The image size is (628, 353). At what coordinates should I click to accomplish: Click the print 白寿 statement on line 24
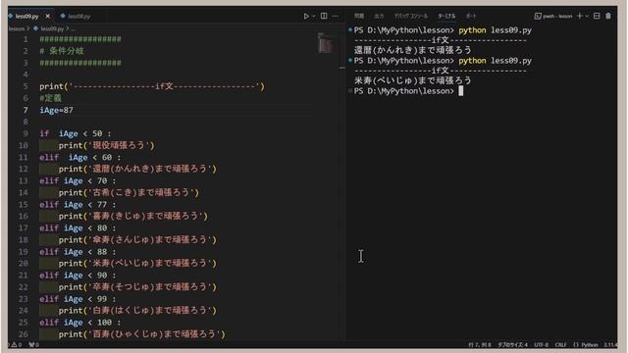click(x=137, y=311)
